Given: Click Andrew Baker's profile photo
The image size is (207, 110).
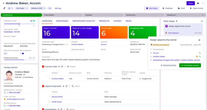Looking at the screenshot, I should 9,75.
